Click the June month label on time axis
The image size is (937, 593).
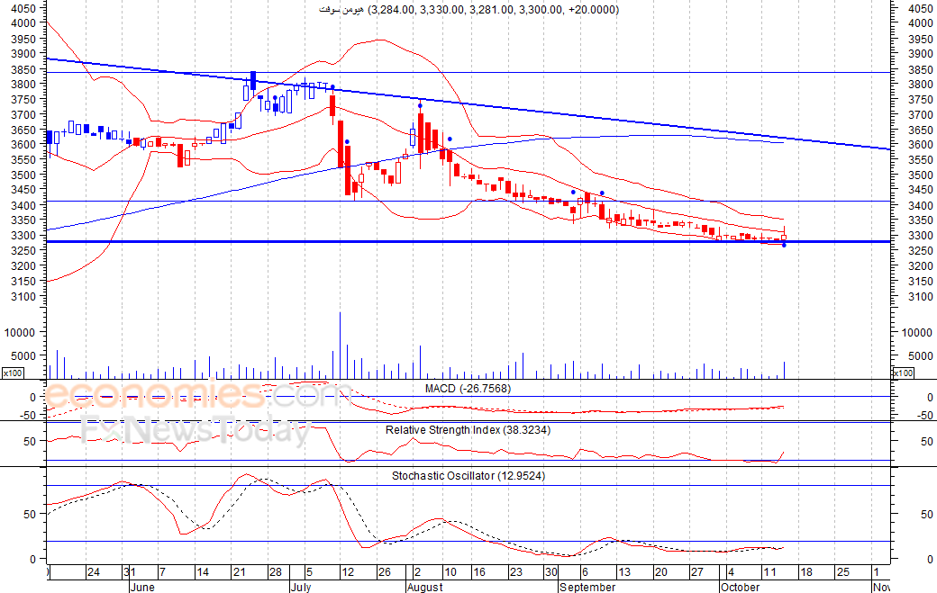(x=142, y=587)
